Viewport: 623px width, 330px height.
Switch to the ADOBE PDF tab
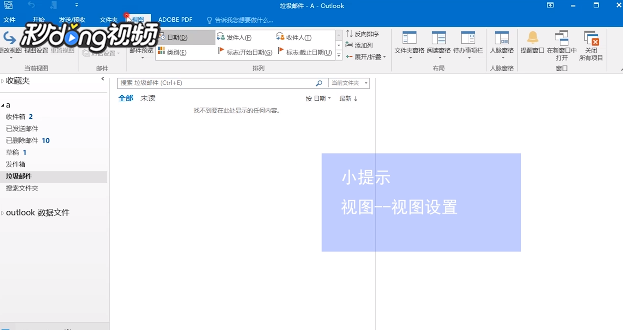point(175,20)
